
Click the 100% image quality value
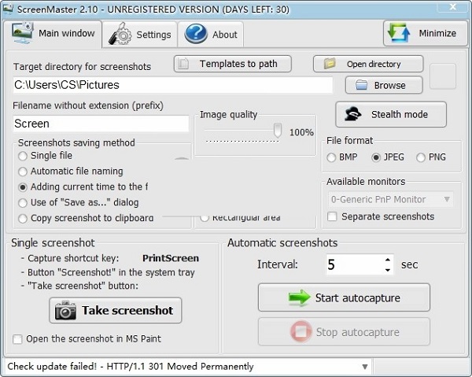(x=301, y=132)
